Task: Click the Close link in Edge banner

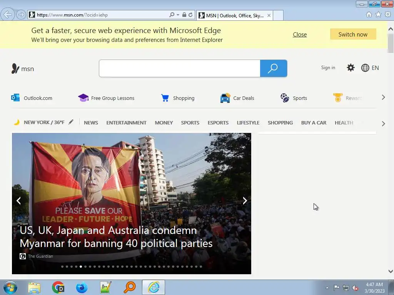Action: (300, 35)
